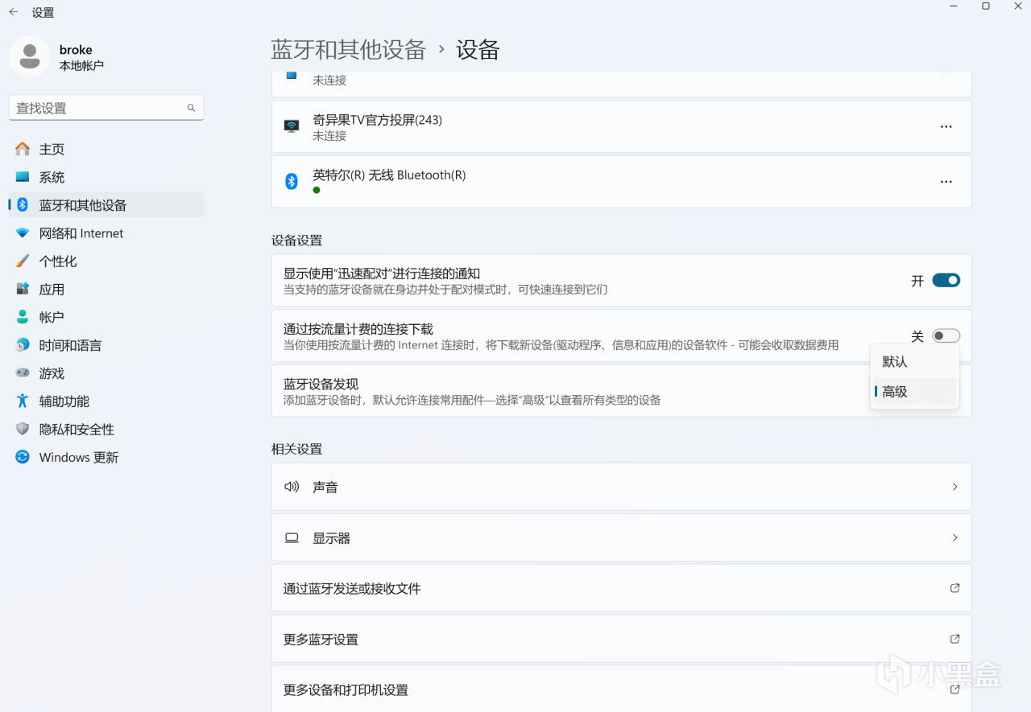Image resolution: width=1031 pixels, height=712 pixels.
Task: Turn off the 迅速配对 notification toggle
Action: [x=946, y=280]
